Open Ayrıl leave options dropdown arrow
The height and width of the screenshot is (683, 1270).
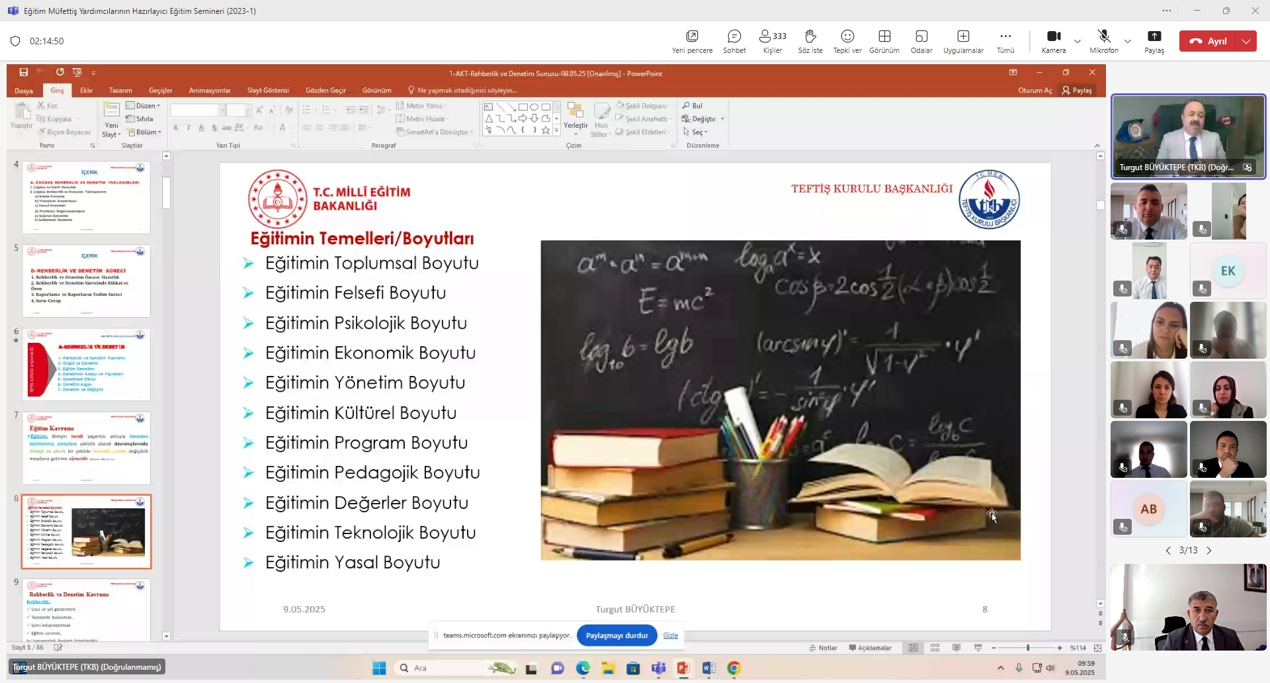tap(1247, 41)
